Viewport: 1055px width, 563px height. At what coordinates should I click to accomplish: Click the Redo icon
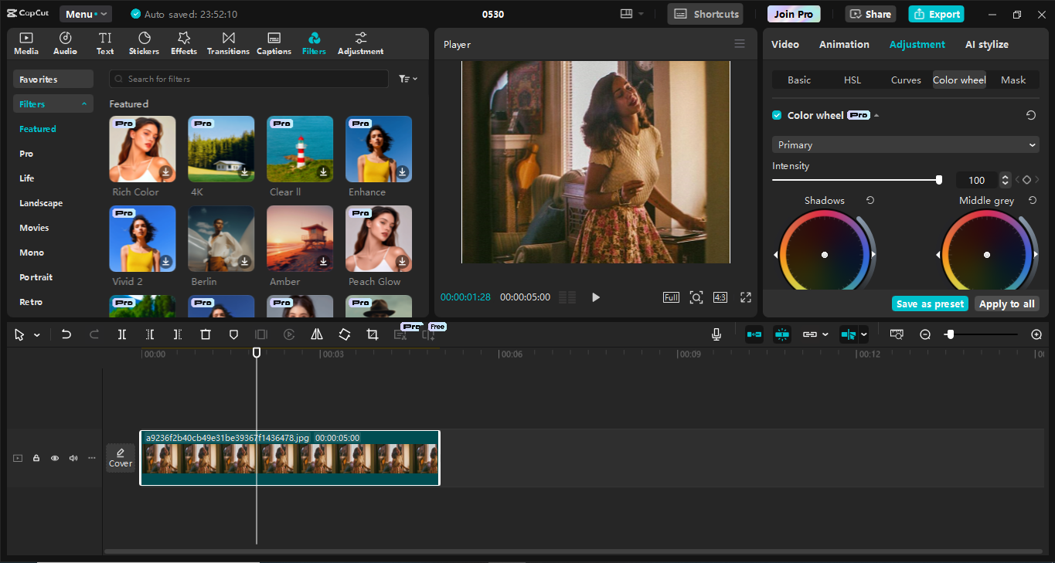pos(93,334)
